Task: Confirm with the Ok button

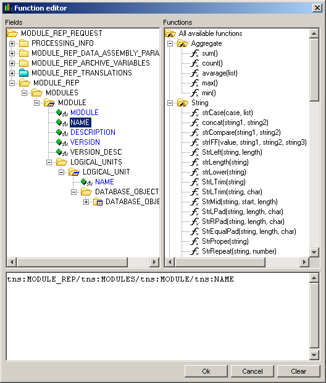Action: tap(206, 371)
